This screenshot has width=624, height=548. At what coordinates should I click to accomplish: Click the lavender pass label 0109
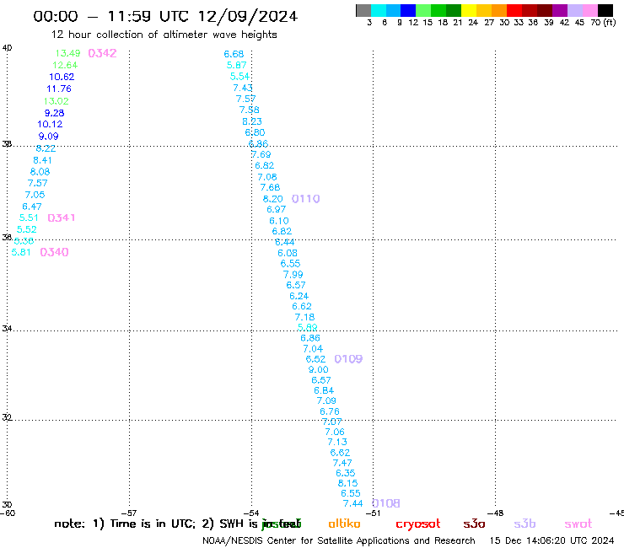coord(348,359)
